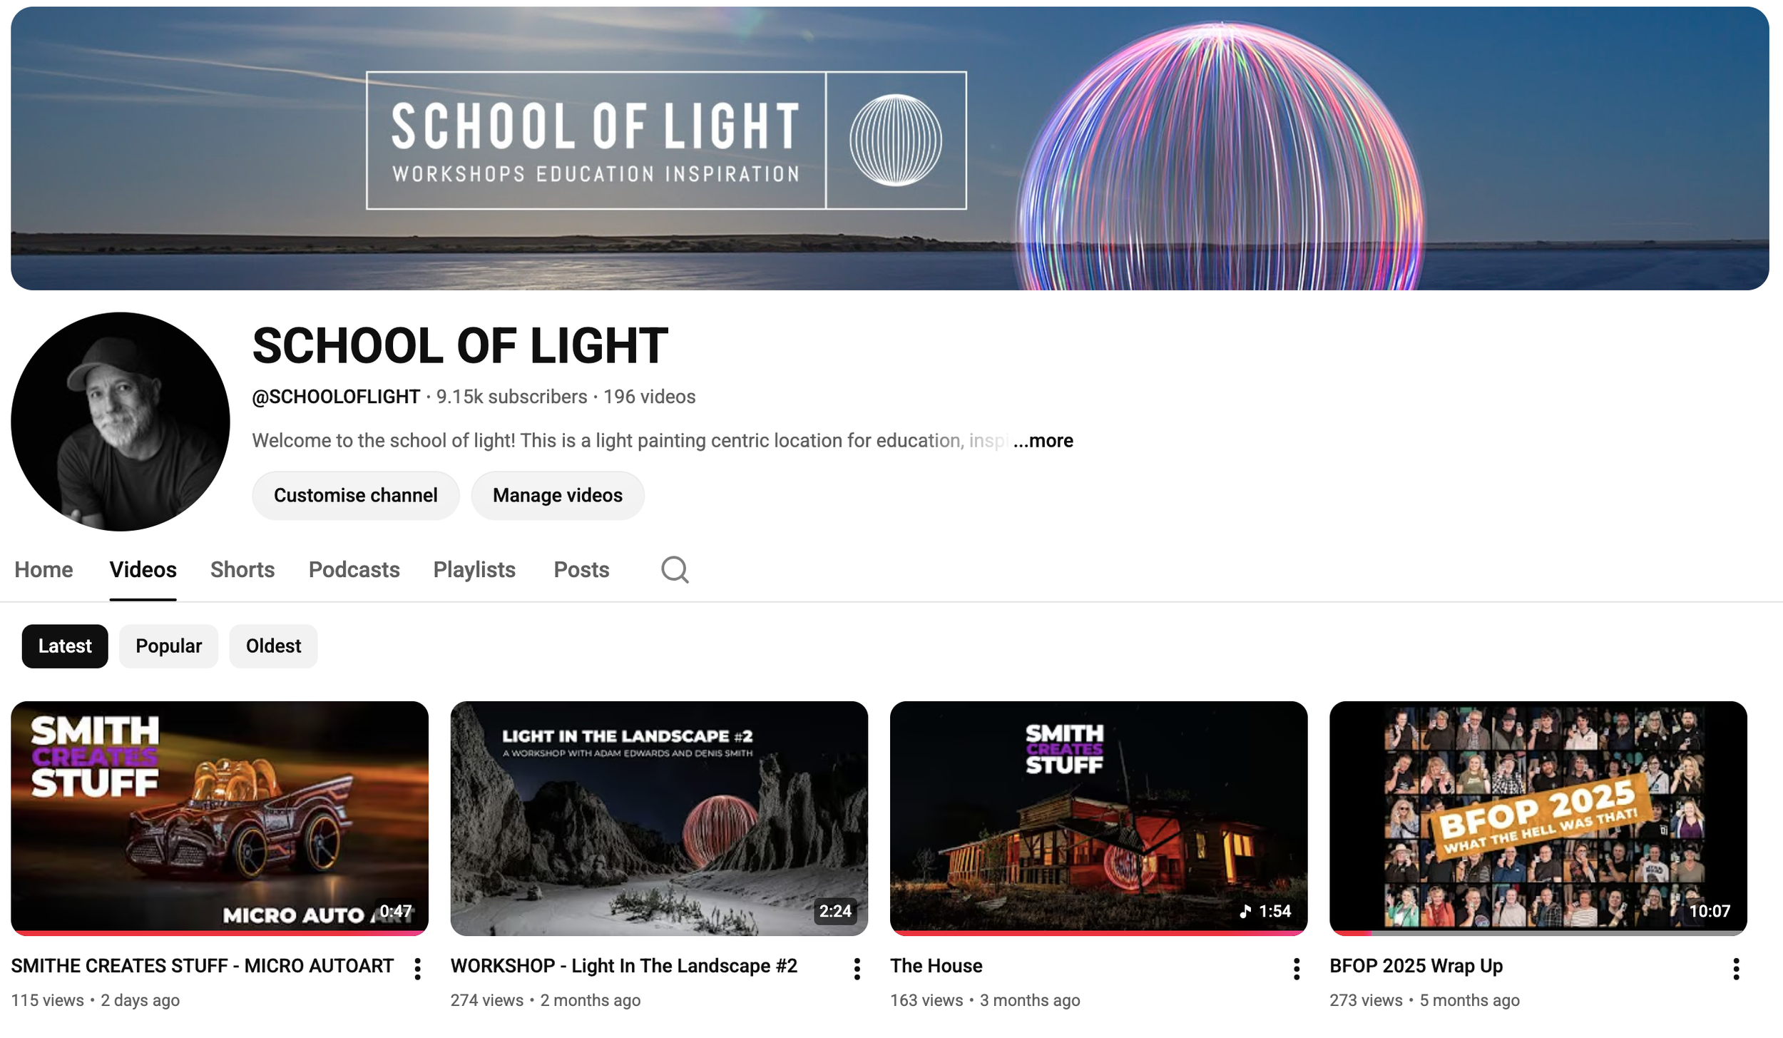Go to the Podcasts tab

354,569
